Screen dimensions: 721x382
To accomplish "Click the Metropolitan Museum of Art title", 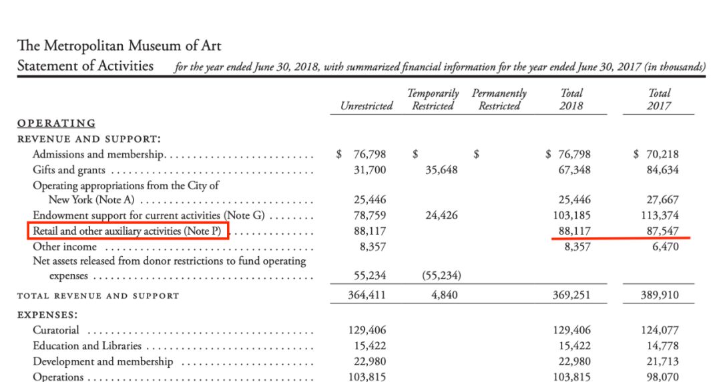I will (119, 46).
